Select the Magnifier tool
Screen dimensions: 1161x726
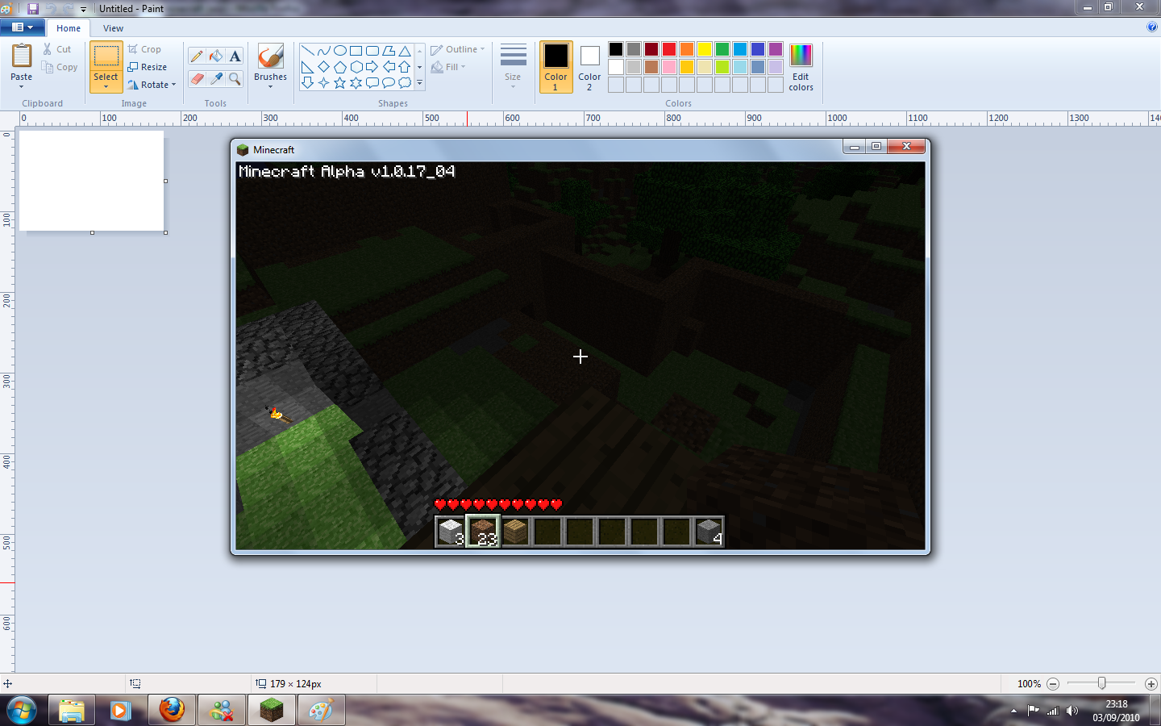pos(235,78)
